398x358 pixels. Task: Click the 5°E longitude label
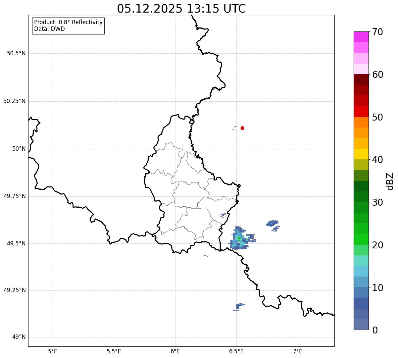point(53,351)
